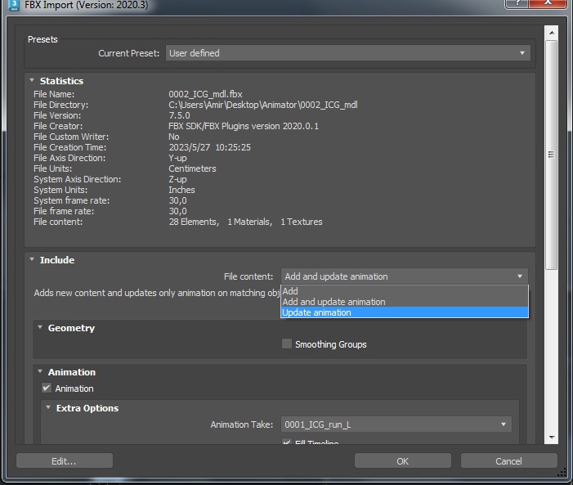Collapse the Geometry section
Image resolution: width=573 pixels, height=485 pixels.
pyautogui.click(x=40, y=327)
